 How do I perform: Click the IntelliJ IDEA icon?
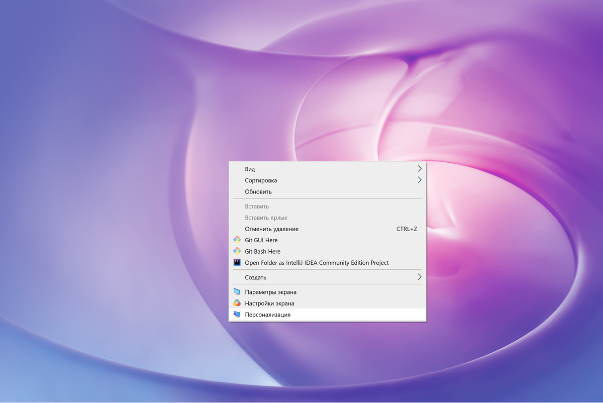(237, 263)
